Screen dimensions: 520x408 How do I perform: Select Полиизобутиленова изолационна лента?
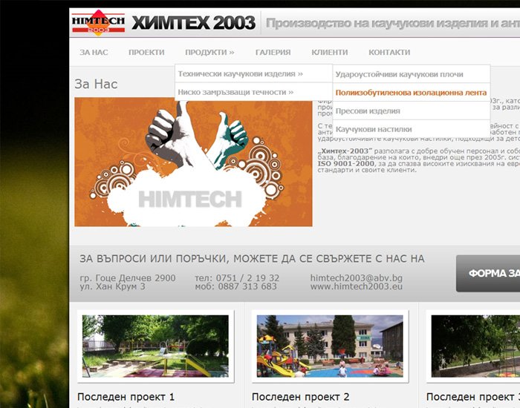click(x=411, y=93)
